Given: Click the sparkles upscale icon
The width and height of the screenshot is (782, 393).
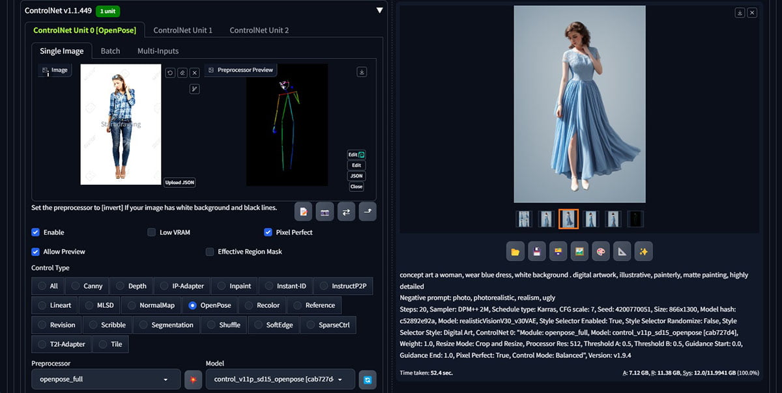Looking at the screenshot, I should [x=643, y=251].
